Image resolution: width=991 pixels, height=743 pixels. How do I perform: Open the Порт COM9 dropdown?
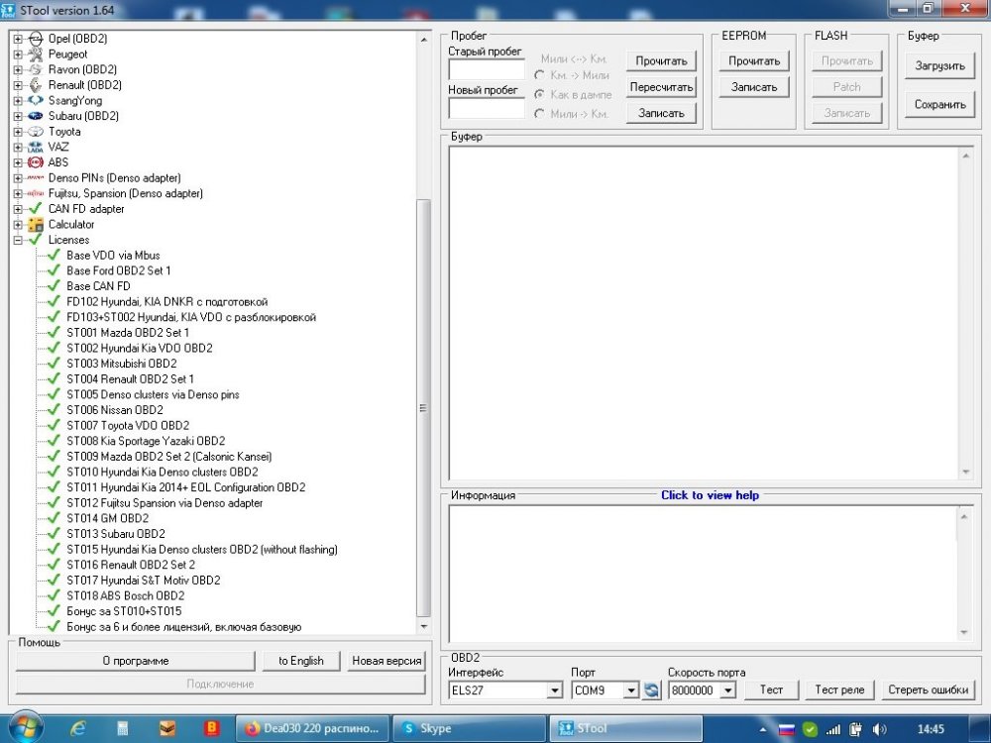[630, 690]
